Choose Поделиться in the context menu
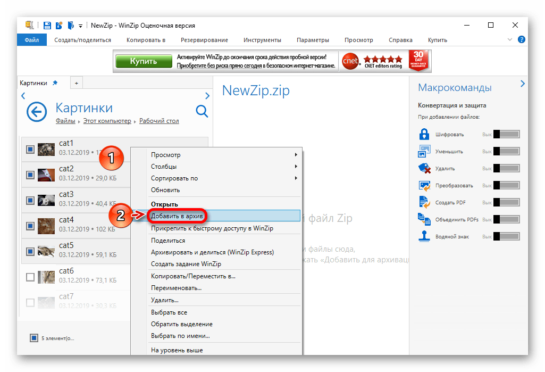Image resolution: width=545 pixels, height=372 pixels. point(224,241)
